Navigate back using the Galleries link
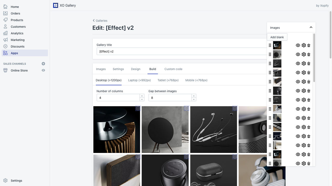 click(x=100, y=20)
